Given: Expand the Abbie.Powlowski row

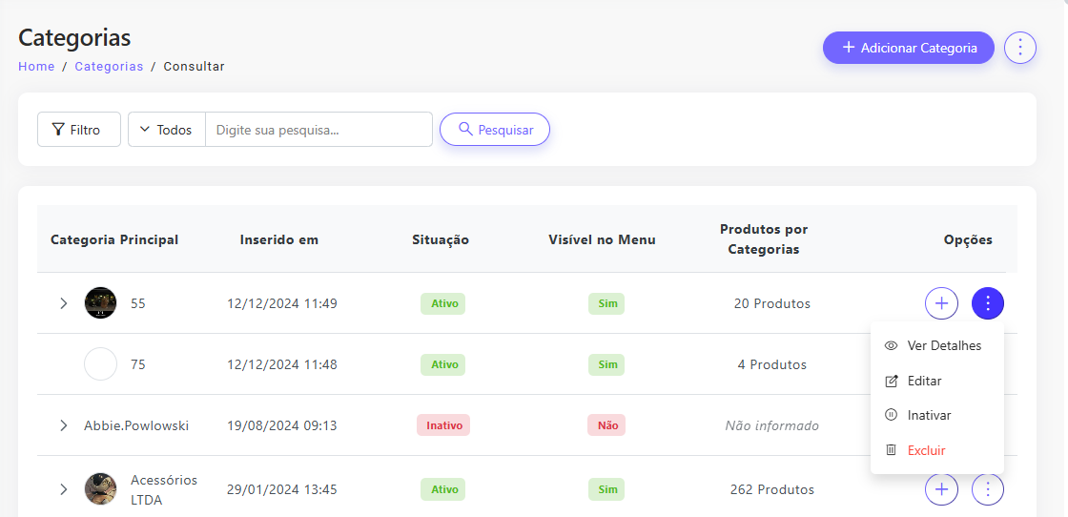Looking at the screenshot, I should click(64, 425).
